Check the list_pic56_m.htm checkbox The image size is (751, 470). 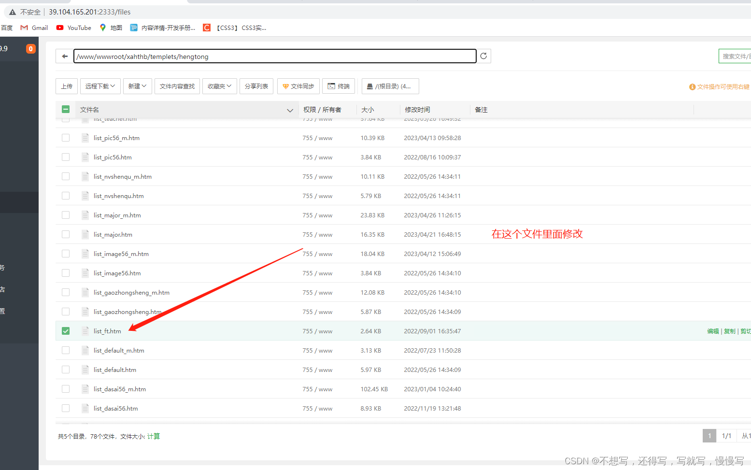click(66, 138)
